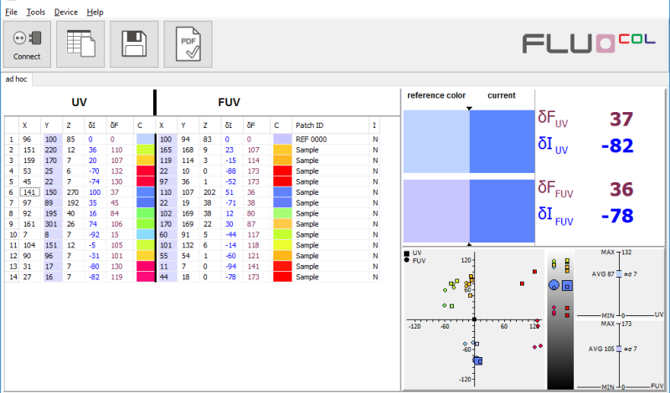Click the UV color swatch in row 2
This screenshot has height=393, width=670.
pyautogui.click(x=145, y=150)
